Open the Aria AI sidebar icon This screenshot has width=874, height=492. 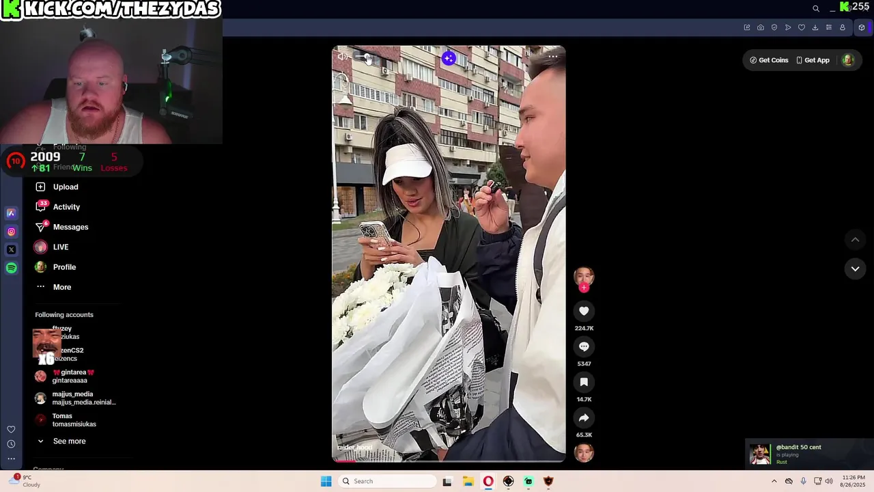11,213
